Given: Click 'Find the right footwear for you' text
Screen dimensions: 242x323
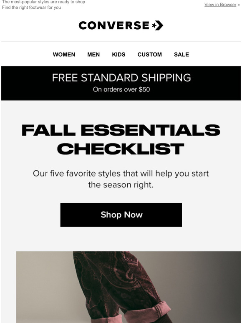Looking at the screenshot, I should 32,8.
